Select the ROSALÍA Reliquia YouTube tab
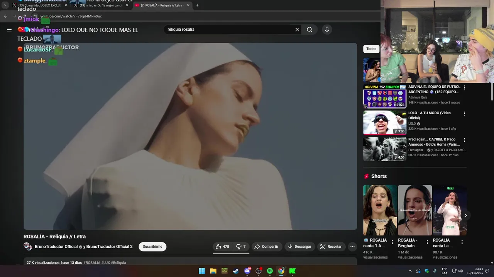The width and height of the screenshot is (494, 277). (162, 5)
